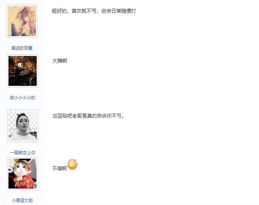This screenshot has height=205, width=259.
Task: Click the phrase 挺好的 in first reply
Action: pyautogui.click(x=59, y=11)
